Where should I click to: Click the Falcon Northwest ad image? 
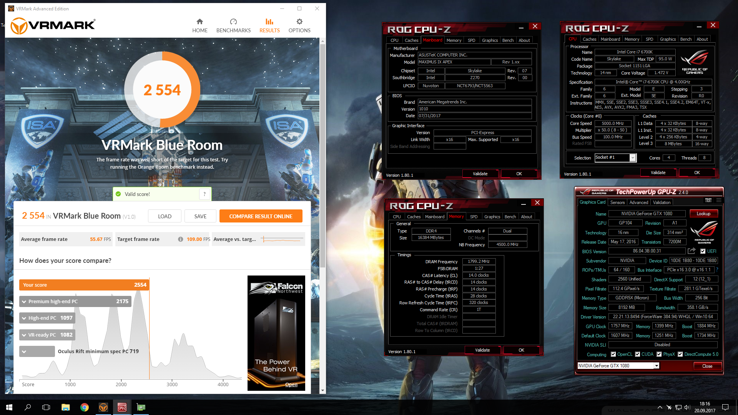click(276, 333)
